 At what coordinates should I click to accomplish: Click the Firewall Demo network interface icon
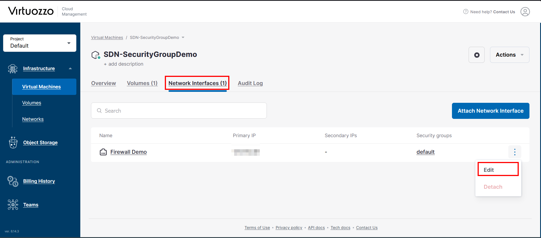click(x=103, y=152)
